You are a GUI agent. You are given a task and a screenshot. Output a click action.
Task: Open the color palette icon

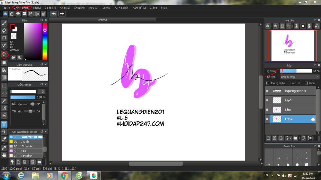coord(13,58)
